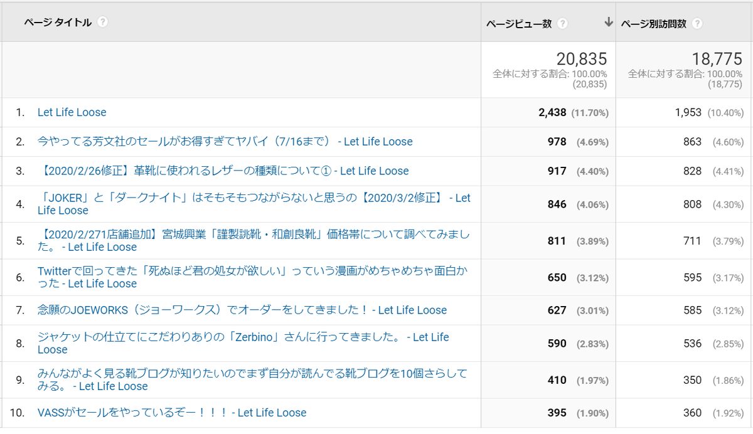Open the JOKER と ダークナイト article link

254,204
